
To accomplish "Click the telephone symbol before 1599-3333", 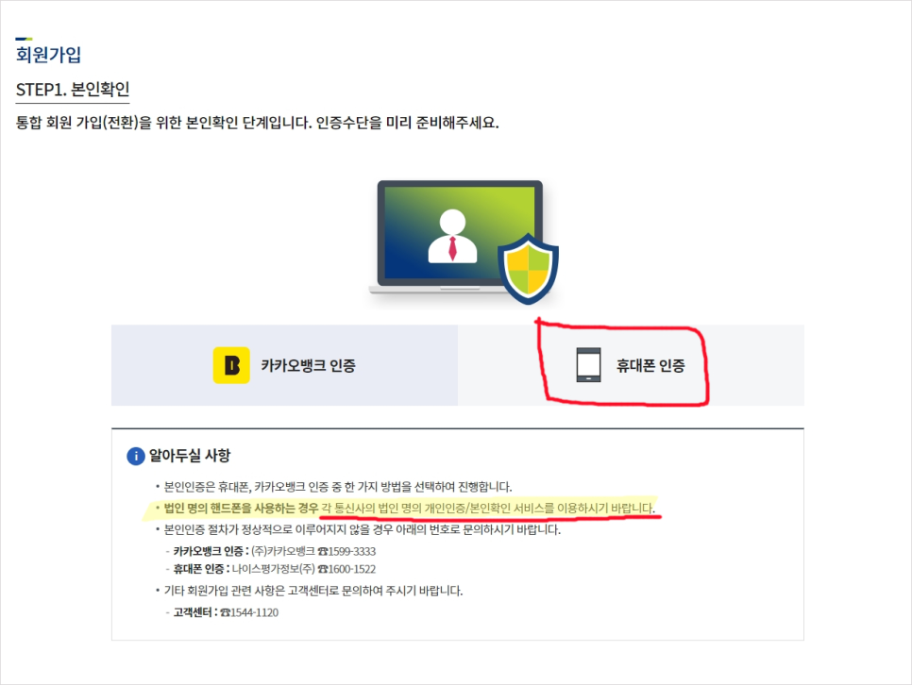I will click(323, 551).
